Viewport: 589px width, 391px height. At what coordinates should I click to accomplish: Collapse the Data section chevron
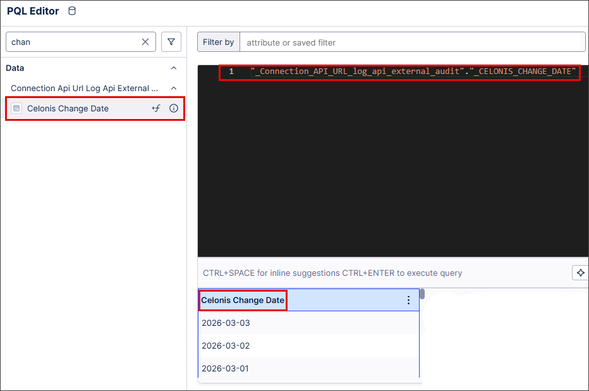(x=174, y=68)
